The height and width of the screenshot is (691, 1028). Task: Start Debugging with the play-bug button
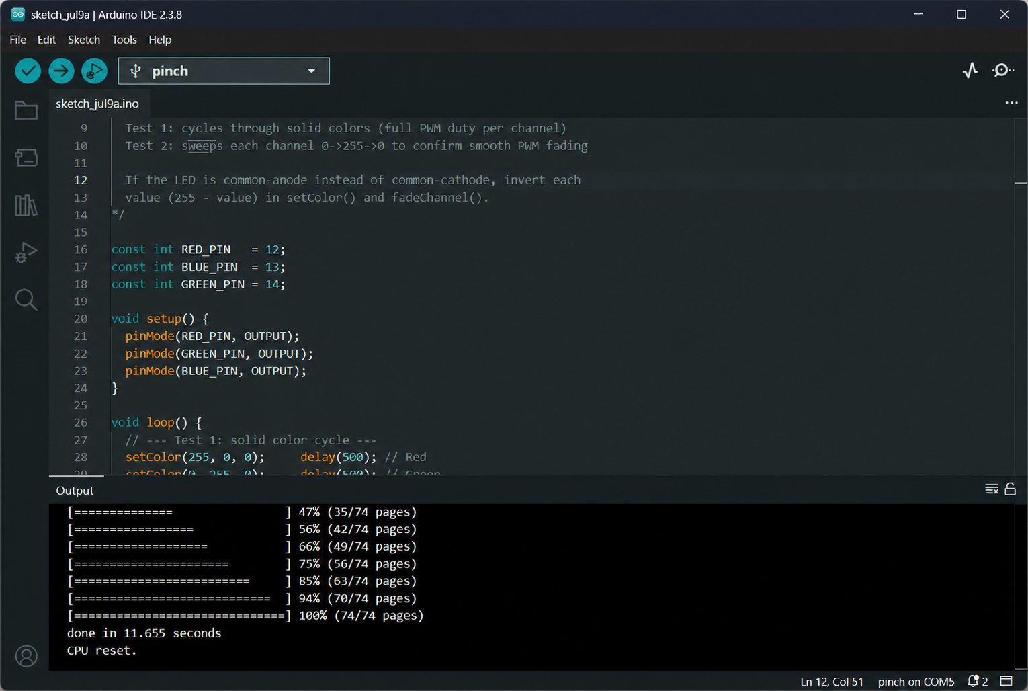(94, 71)
